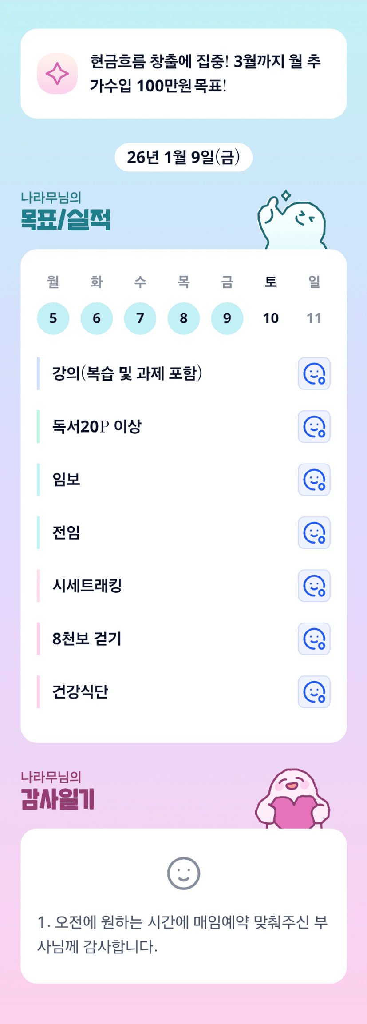This screenshot has width=367, height=1024.
Task: Tap the smiley icon for 전임
Action: (314, 533)
